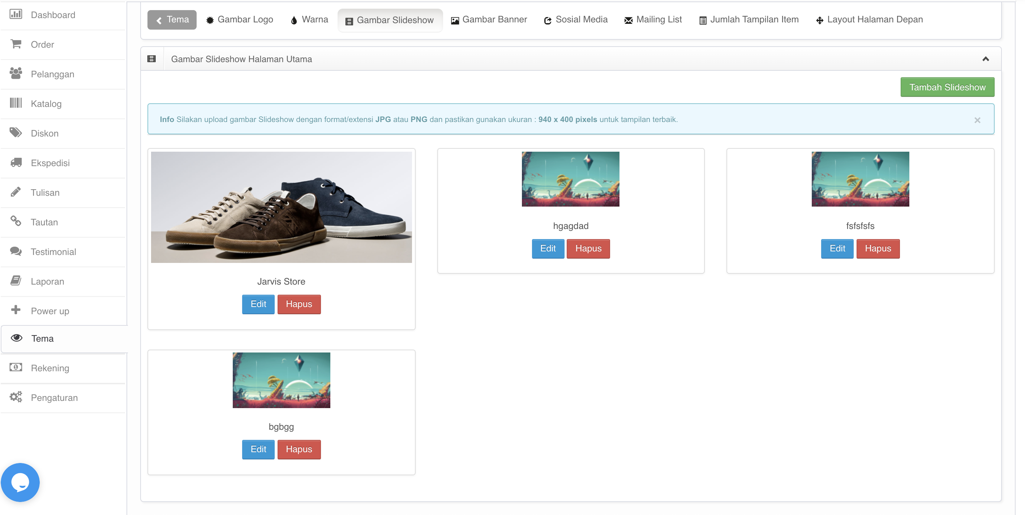Click the Diskon tags icon
The height and width of the screenshot is (515, 1025).
(x=16, y=133)
